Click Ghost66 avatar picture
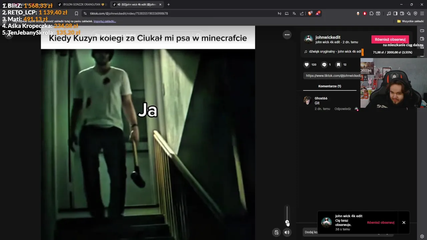The image size is (427, 240). pyautogui.click(x=307, y=100)
